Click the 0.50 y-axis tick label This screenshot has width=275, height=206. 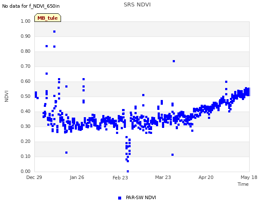pos(26,96)
